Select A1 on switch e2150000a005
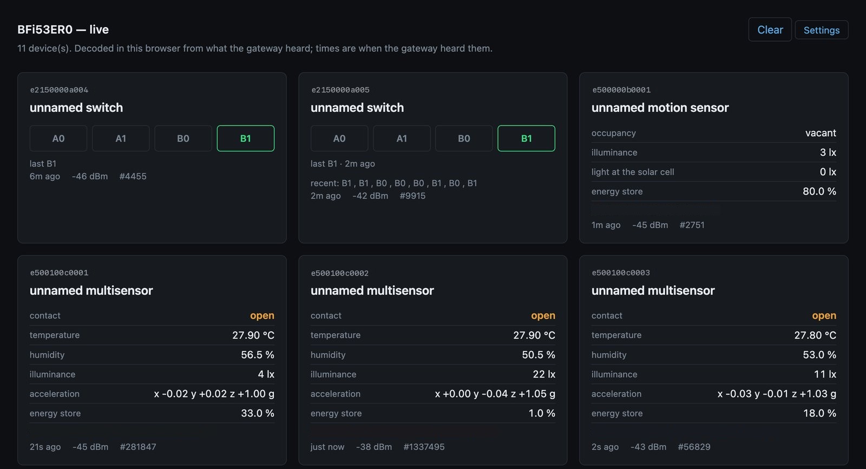The height and width of the screenshot is (469, 866). [x=402, y=138]
